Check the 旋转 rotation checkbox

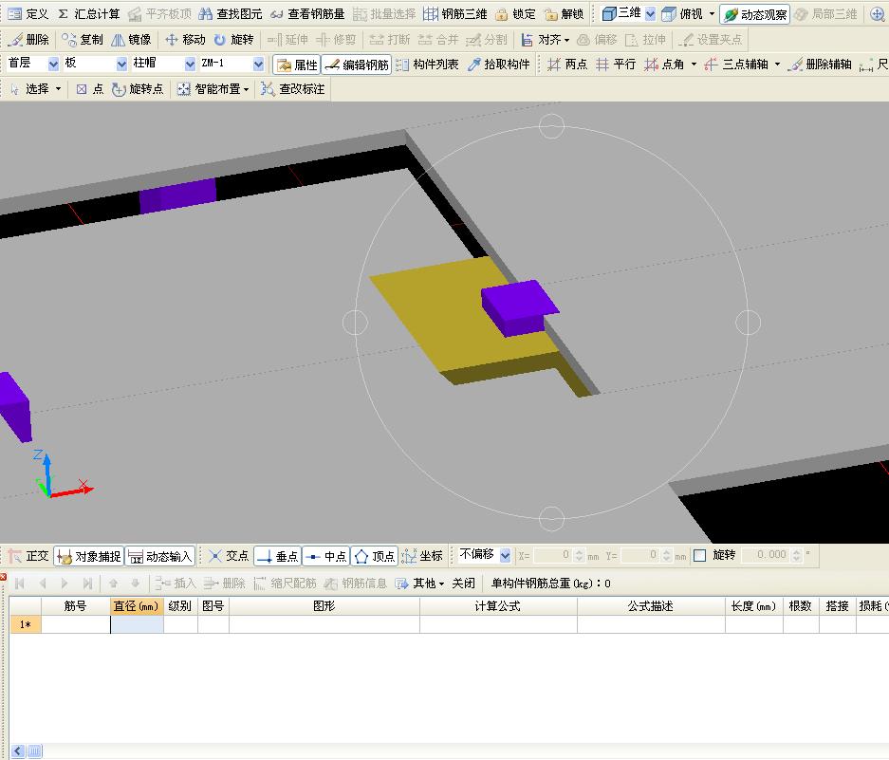point(700,555)
